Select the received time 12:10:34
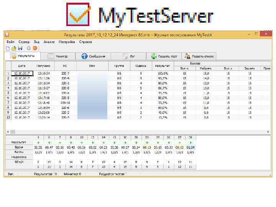The image size is (276, 207). (44, 73)
